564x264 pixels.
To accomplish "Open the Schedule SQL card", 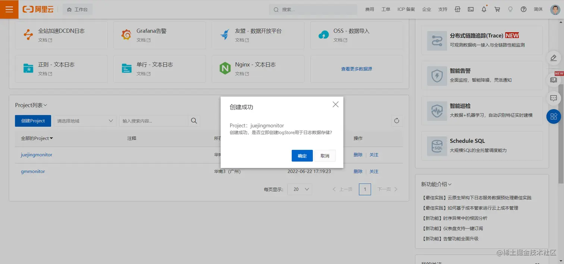I will 482,145.
